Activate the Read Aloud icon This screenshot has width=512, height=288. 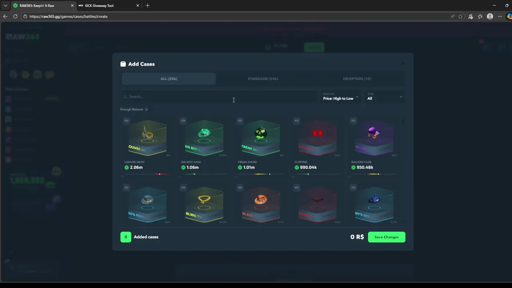(x=452, y=16)
